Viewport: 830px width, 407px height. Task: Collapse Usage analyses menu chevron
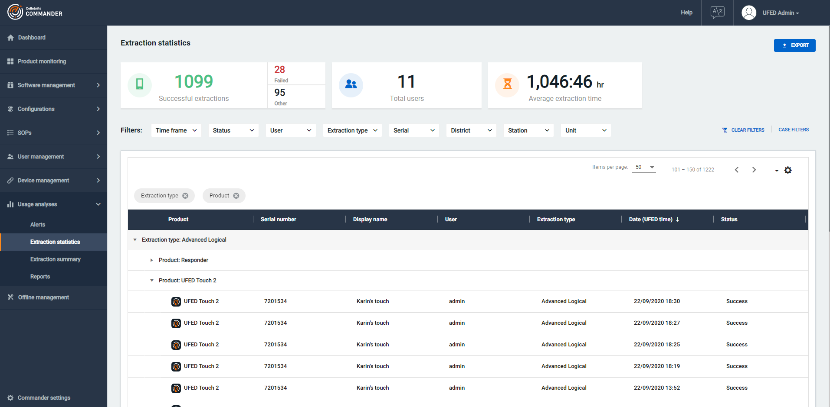(x=98, y=204)
